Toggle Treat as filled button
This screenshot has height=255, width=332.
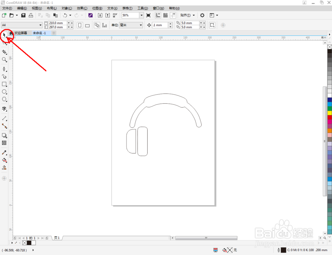[x=212, y=25]
